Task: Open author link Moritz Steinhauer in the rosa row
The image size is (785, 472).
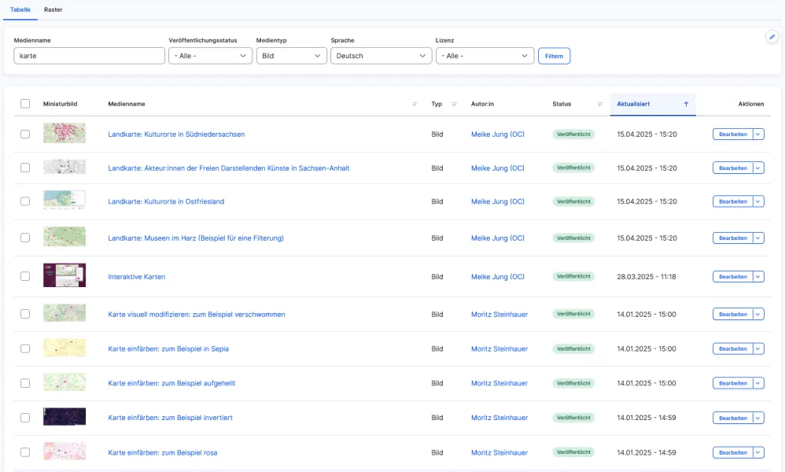Action: coord(499,452)
